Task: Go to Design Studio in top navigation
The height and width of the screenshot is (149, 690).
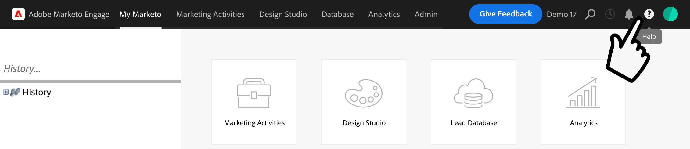Action: [283, 14]
